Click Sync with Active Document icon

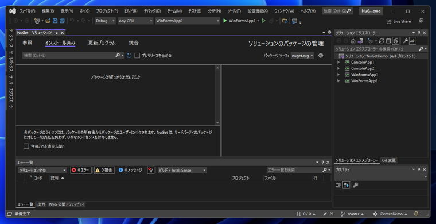(x=381, y=41)
